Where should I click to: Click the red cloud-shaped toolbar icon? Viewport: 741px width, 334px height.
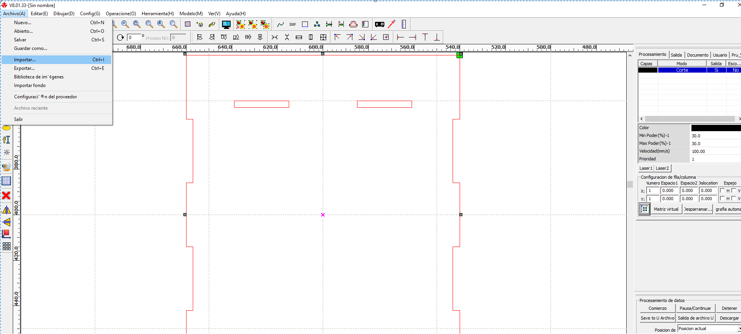(x=353, y=24)
